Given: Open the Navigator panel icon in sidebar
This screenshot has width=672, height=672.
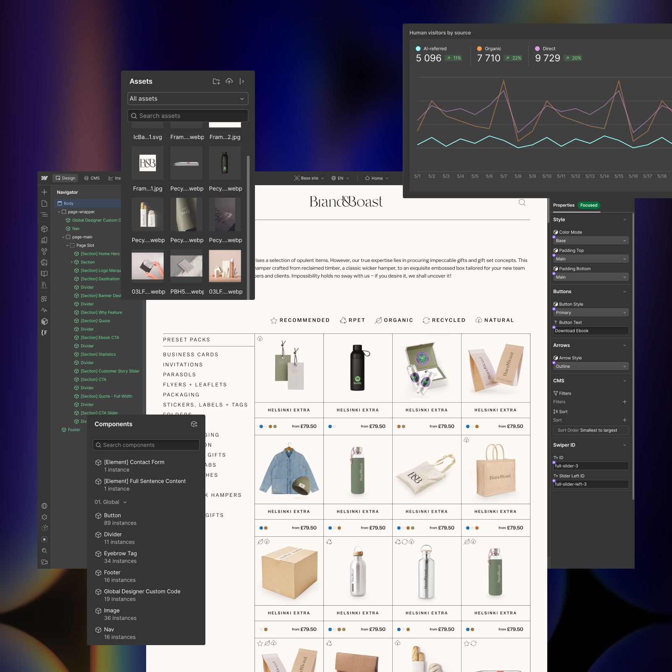Looking at the screenshot, I should (44, 215).
